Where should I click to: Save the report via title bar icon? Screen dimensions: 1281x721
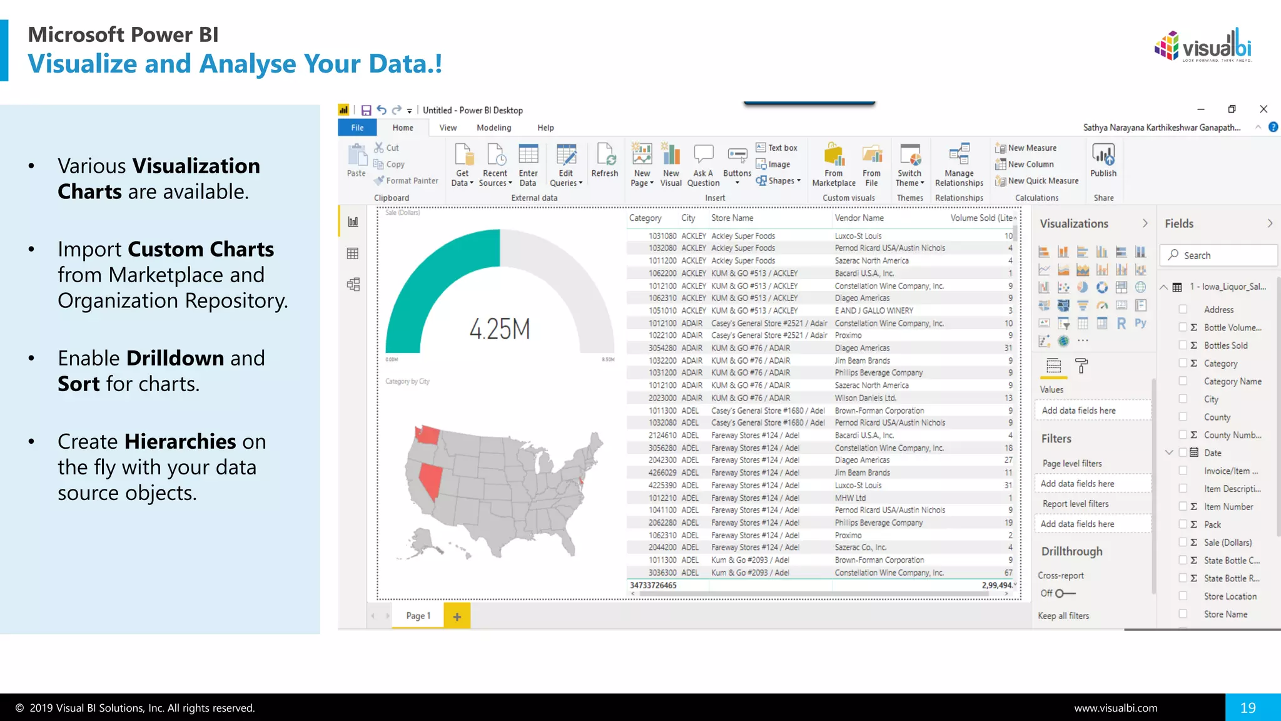367,110
